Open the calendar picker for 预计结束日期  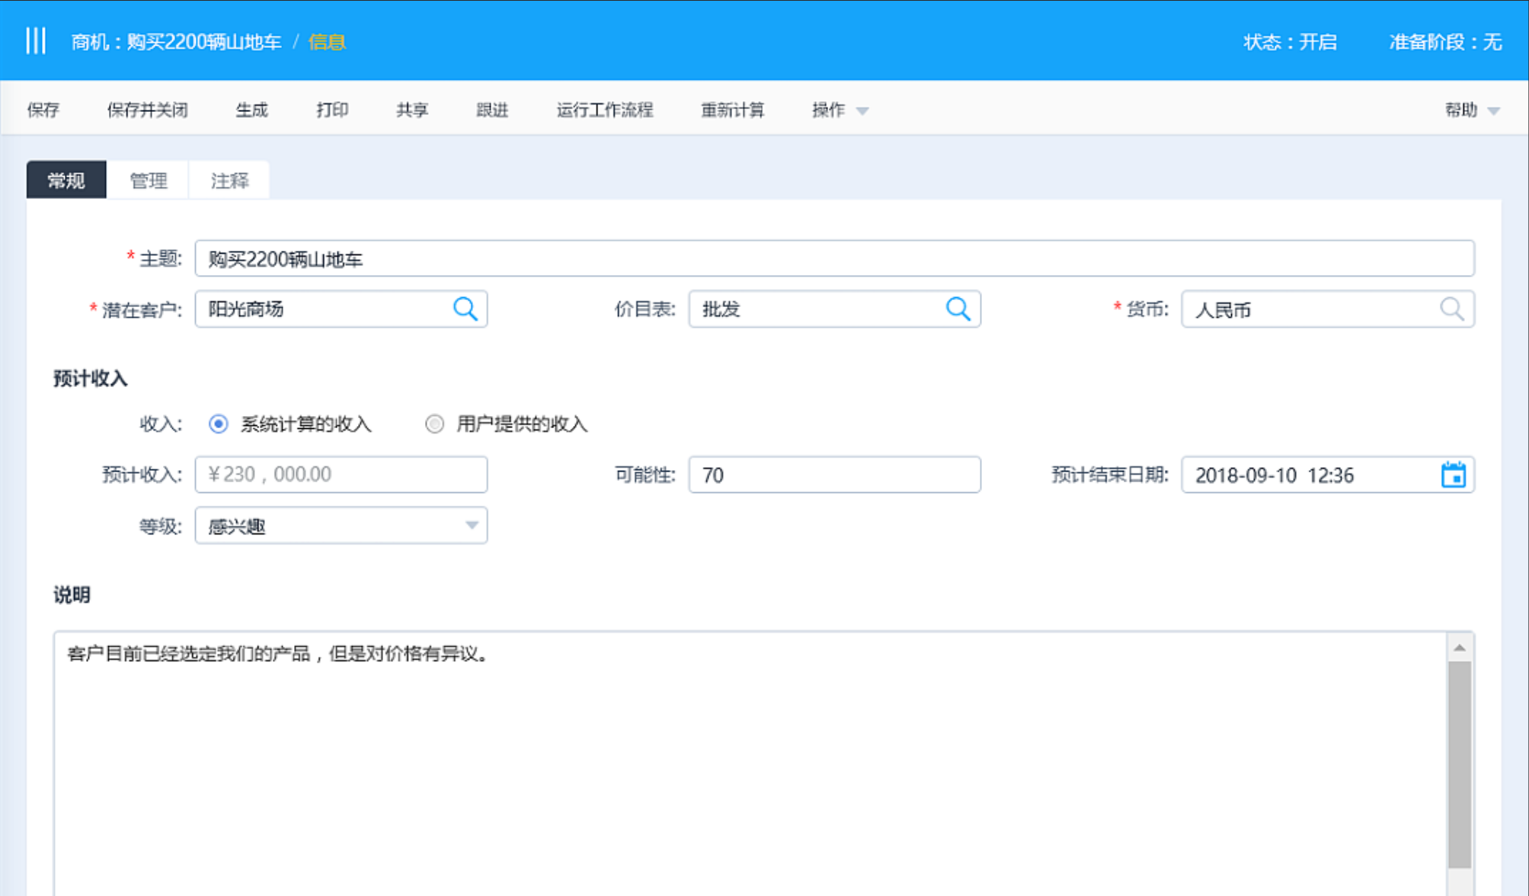pyautogui.click(x=1453, y=475)
